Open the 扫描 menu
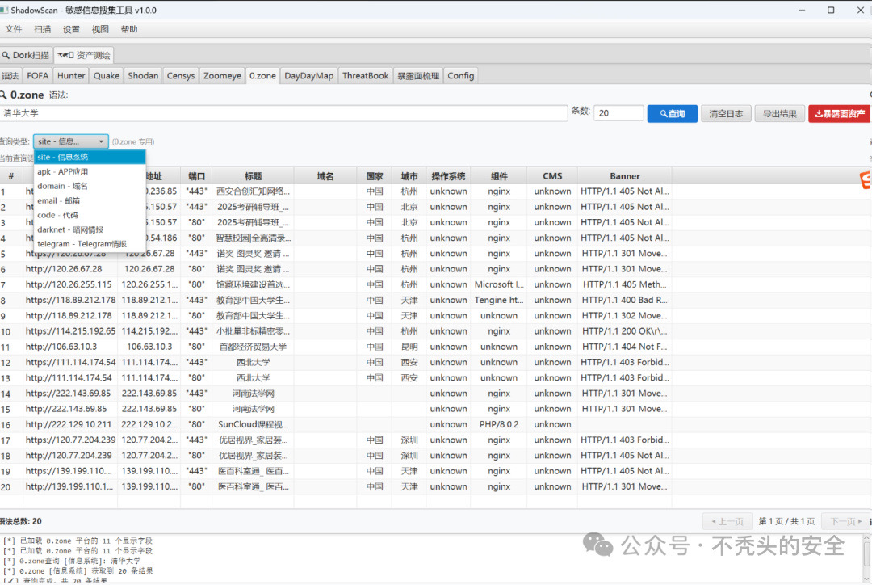The width and height of the screenshot is (872, 585). pos(42,29)
